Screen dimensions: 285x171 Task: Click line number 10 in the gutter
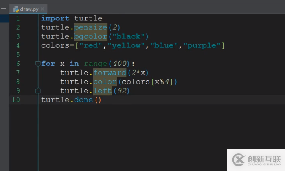click(x=16, y=100)
